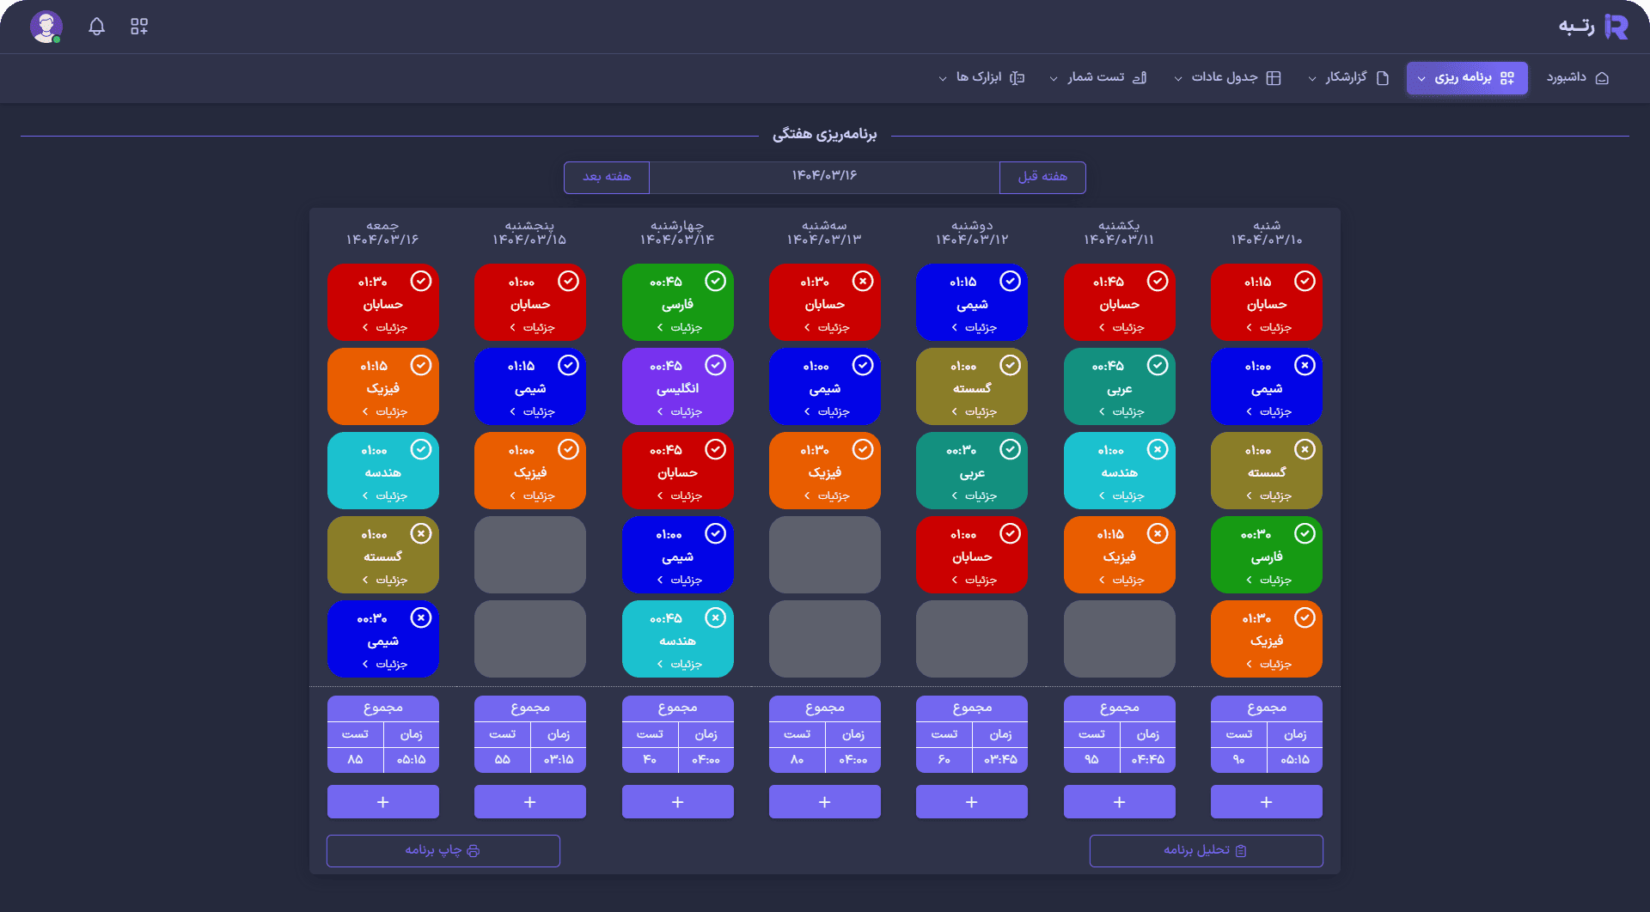Toggle check on چهارشنبه فارسی card
This screenshot has width=1650, height=912.
(715, 281)
